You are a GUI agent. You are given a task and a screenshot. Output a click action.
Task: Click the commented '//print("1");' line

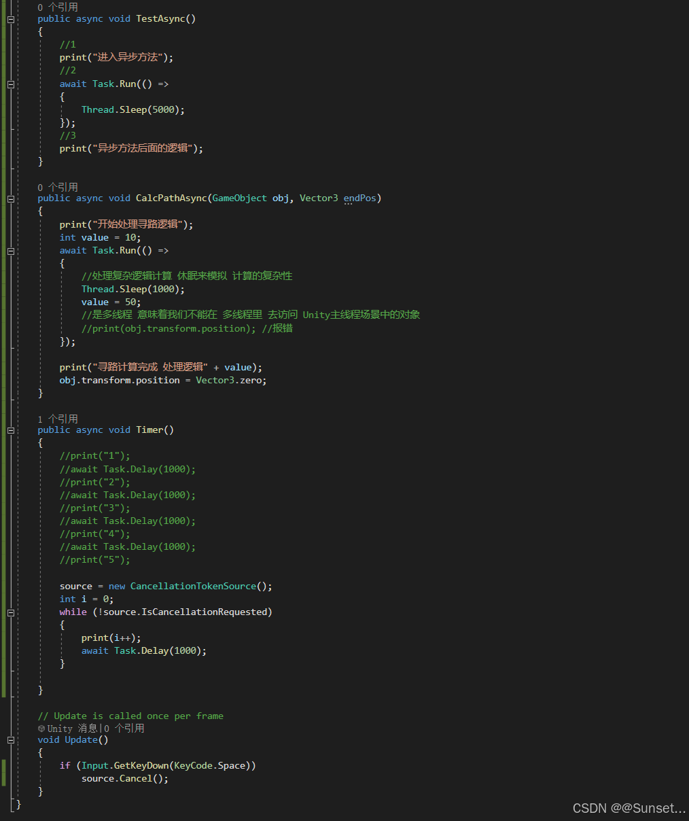(x=94, y=456)
